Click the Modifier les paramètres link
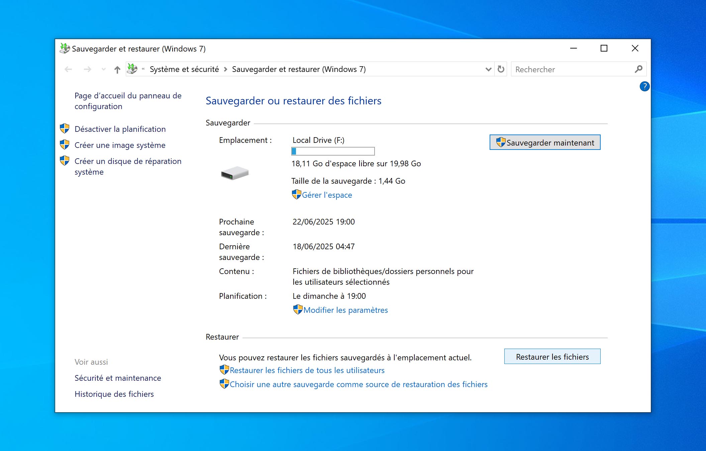This screenshot has height=451, width=706. pos(346,310)
